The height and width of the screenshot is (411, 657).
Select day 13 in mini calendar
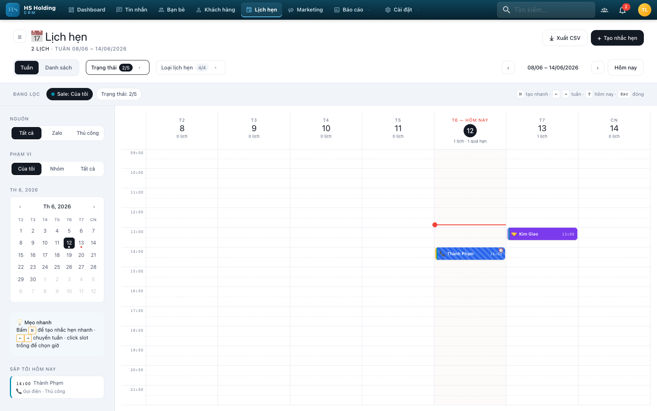point(81,243)
